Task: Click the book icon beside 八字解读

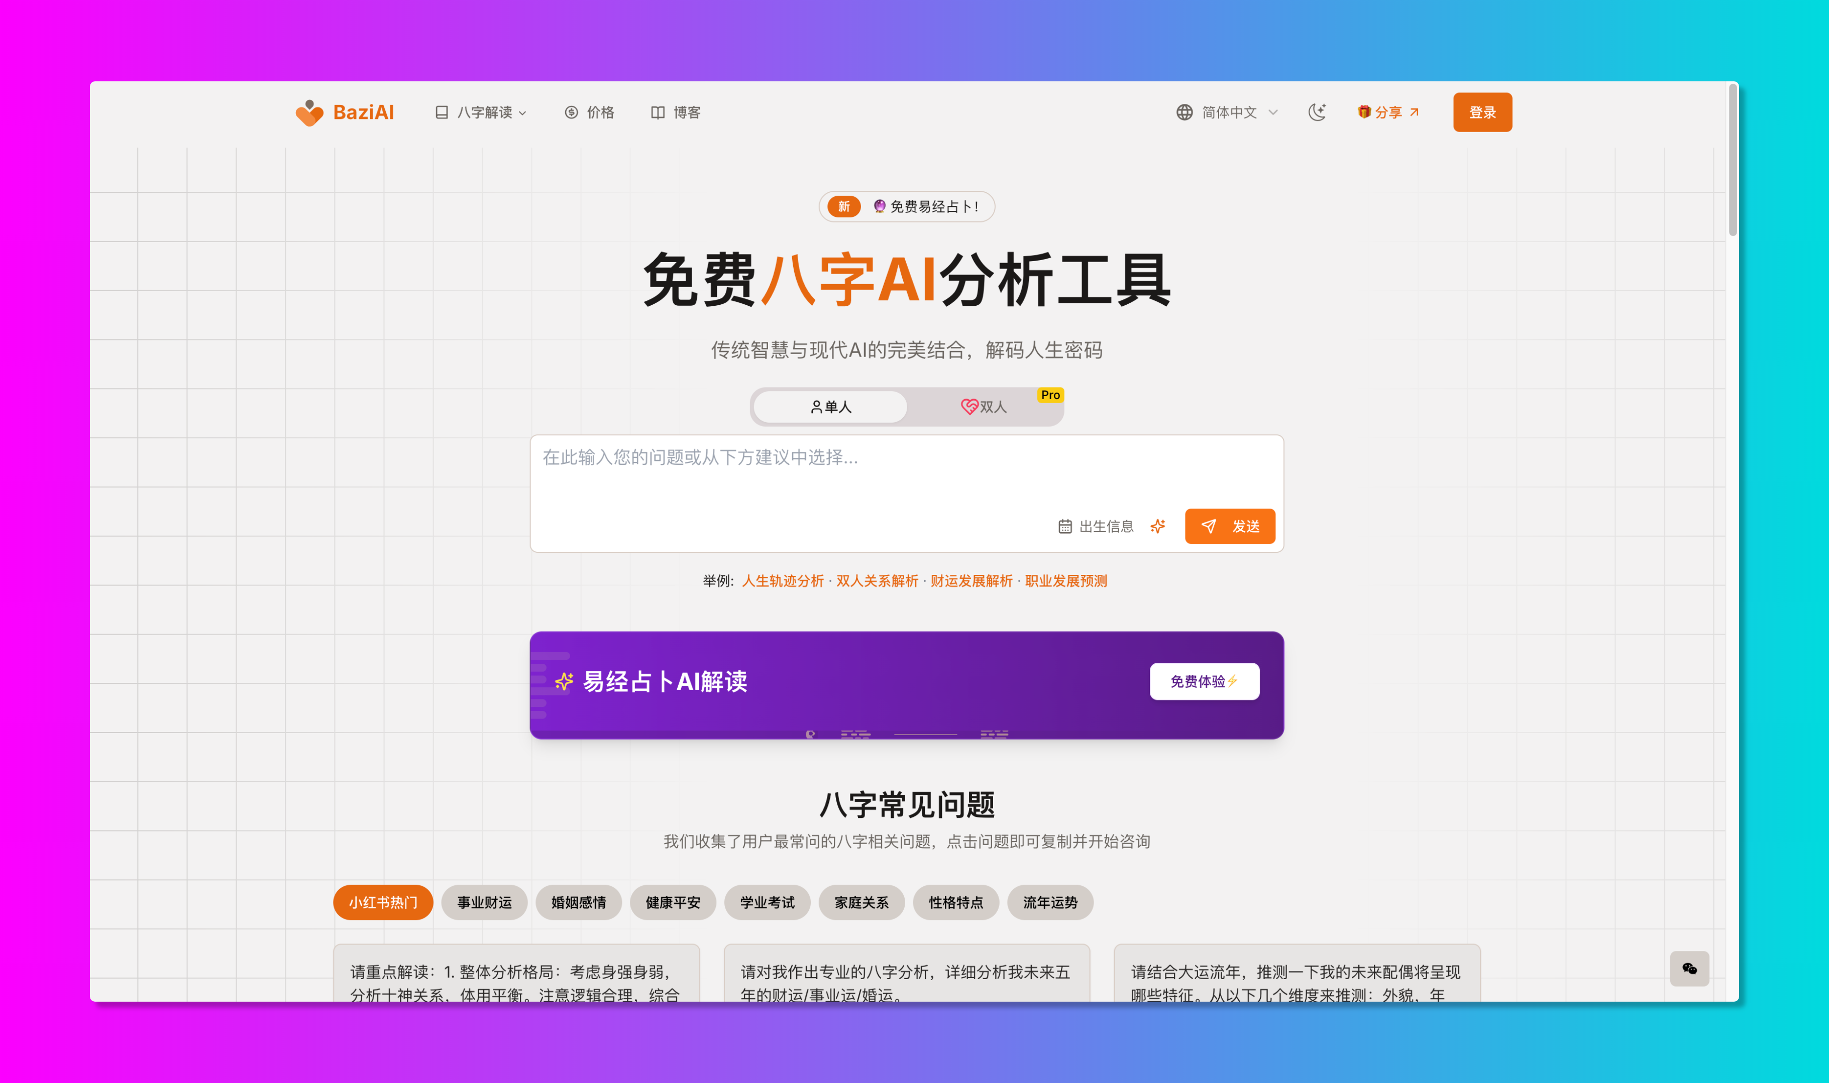Action: point(442,112)
